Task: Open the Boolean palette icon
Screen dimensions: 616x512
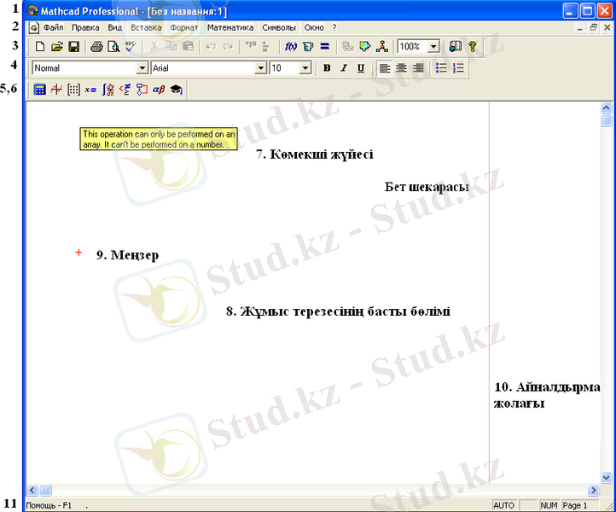Action: coord(125,90)
